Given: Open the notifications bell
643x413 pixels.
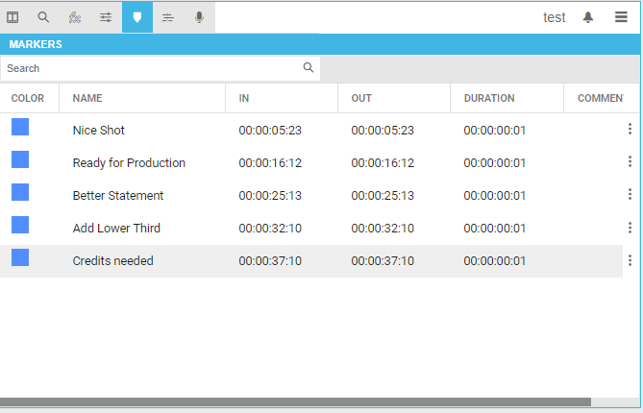Looking at the screenshot, I should coord(588,17).
